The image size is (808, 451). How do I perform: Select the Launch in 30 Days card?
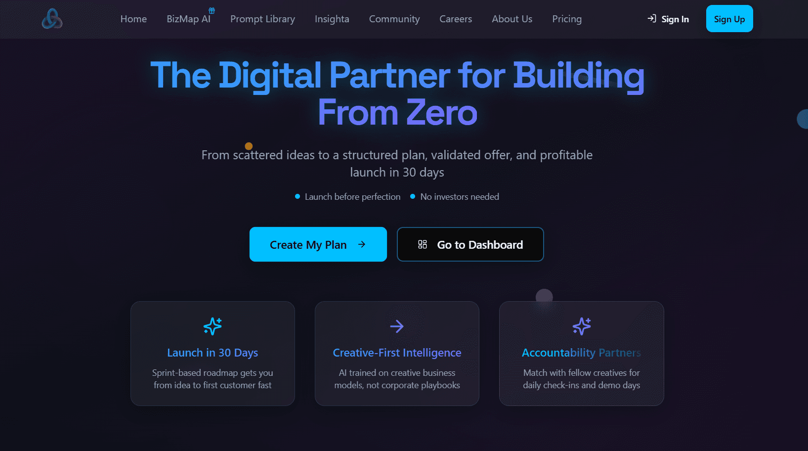tap(213, 354)
